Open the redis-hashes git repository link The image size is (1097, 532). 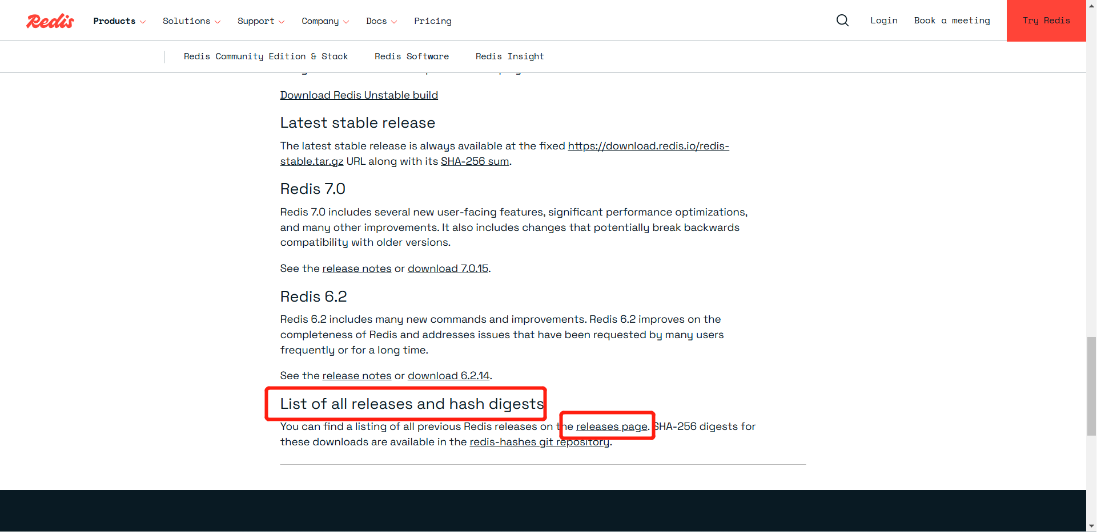540,442
